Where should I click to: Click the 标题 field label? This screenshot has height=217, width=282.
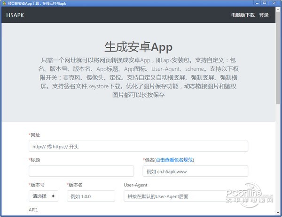(x=35, y=160)
